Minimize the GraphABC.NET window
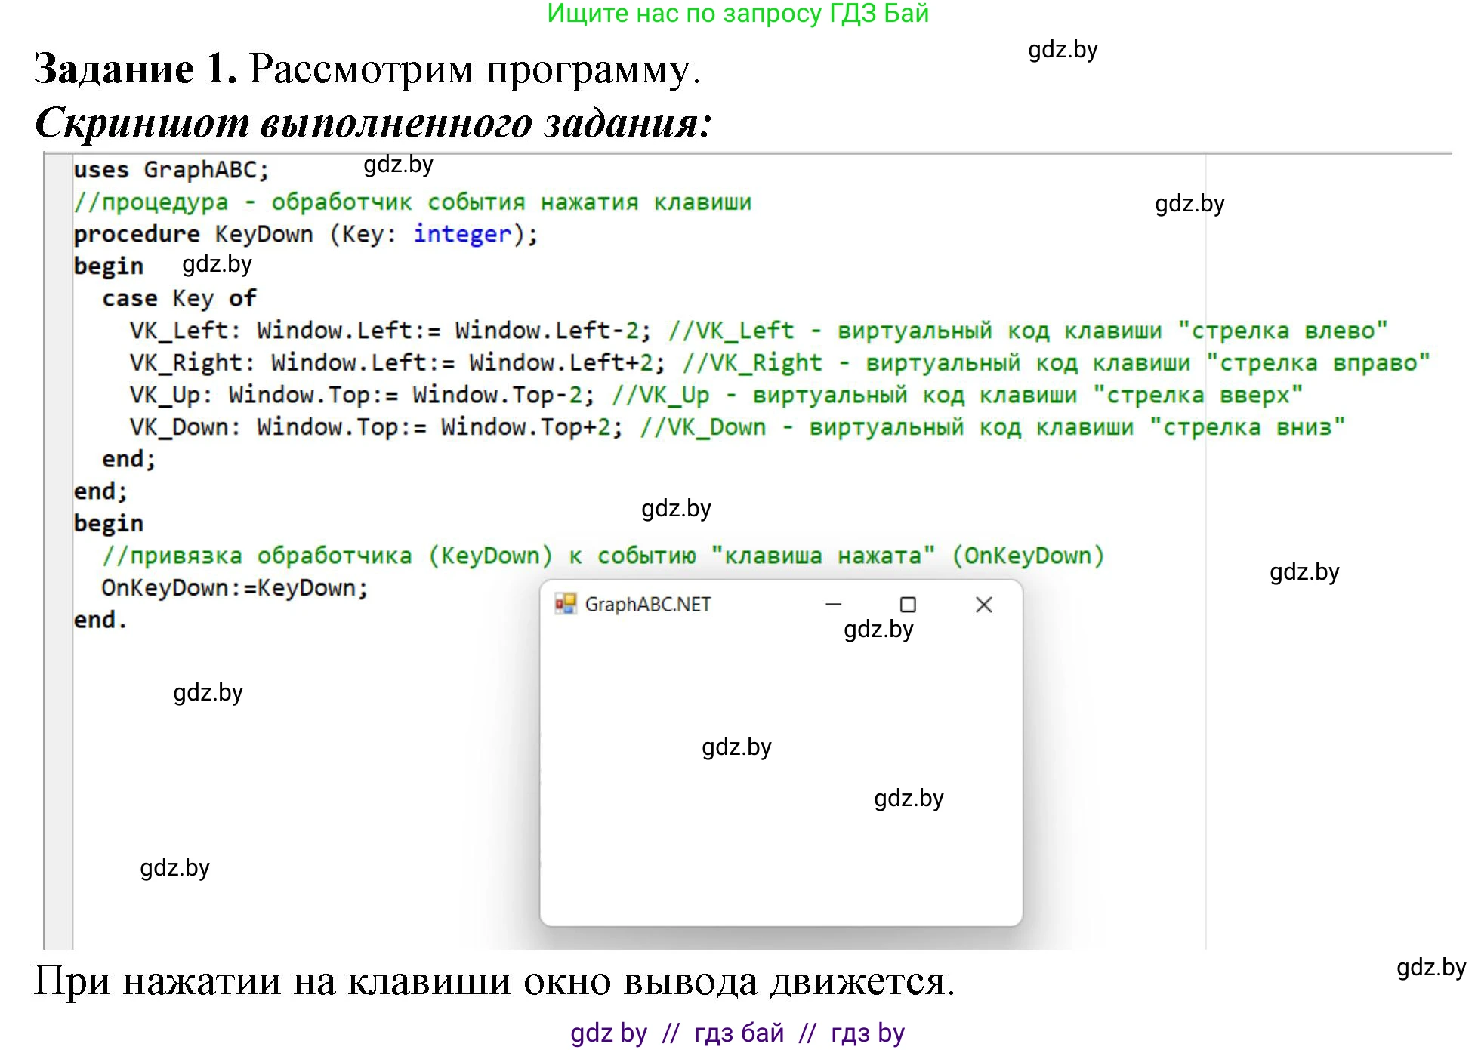This screenshot has width=1478, height=1050. point(833,604)
